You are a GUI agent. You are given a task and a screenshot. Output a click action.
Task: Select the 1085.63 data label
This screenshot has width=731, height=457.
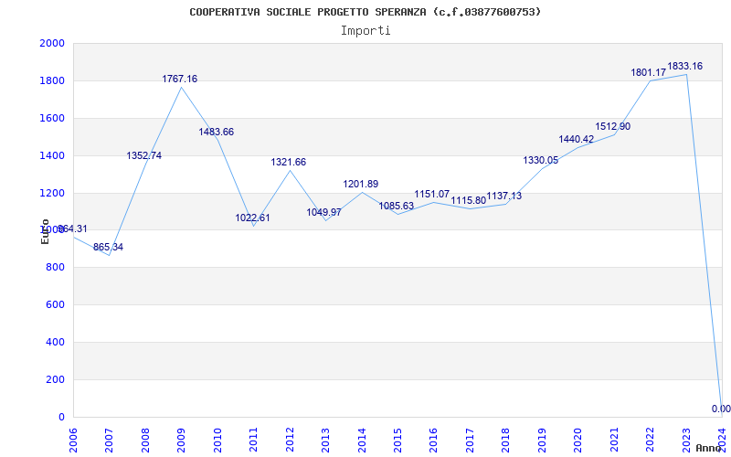coord(397,207)
